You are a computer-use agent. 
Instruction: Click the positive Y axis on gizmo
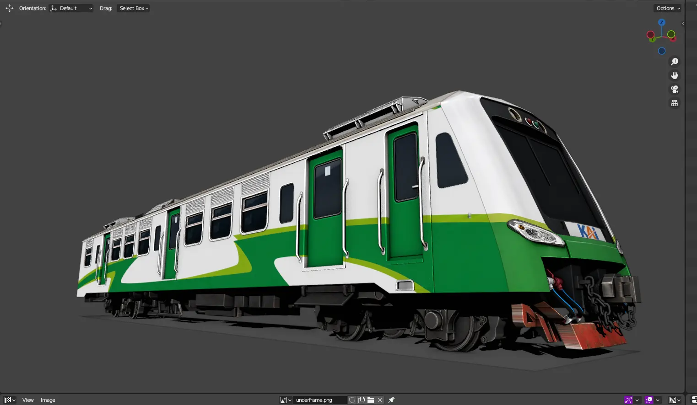(653, 39)
